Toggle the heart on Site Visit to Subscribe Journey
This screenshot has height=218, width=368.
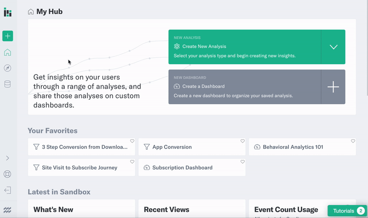132,162
